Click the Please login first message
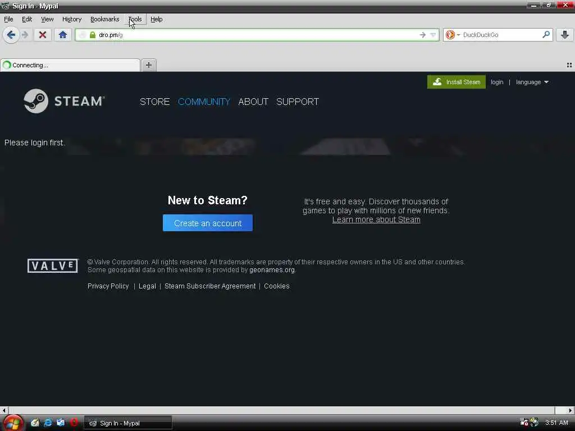The height and width of the screenshot is (431, 575). click(x=34, y=143)
